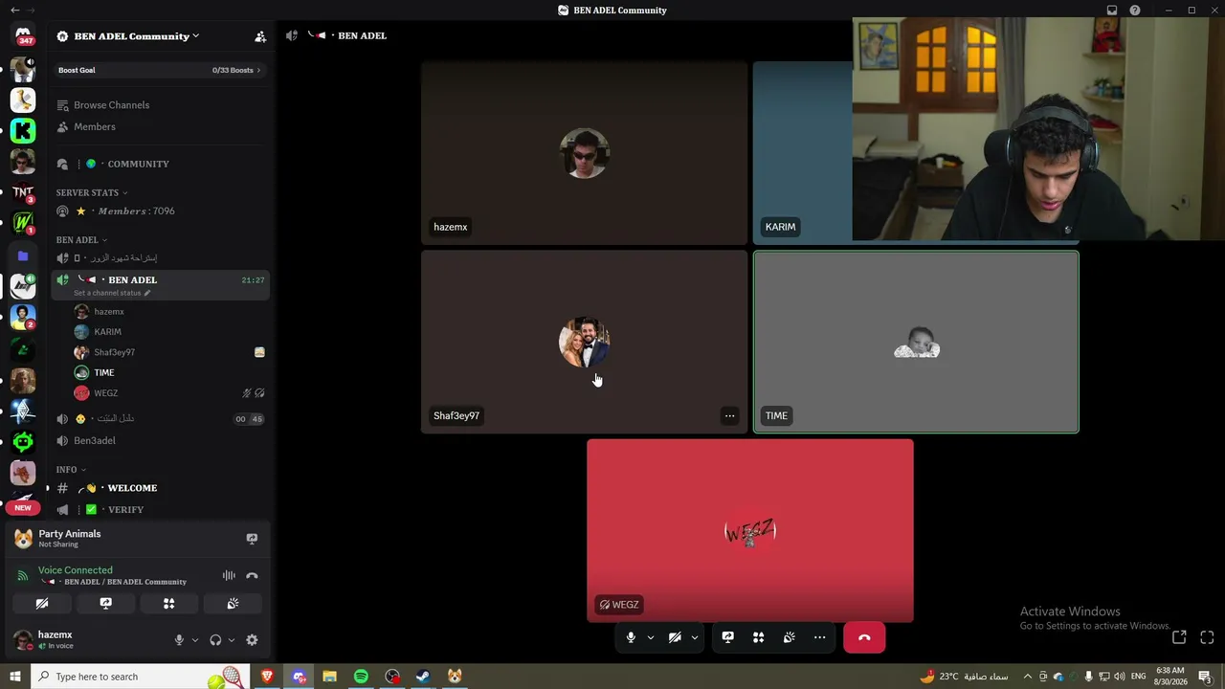1225x689 pixels.
Task: Open camera options arrow in call bar
Action: point(695,637)
